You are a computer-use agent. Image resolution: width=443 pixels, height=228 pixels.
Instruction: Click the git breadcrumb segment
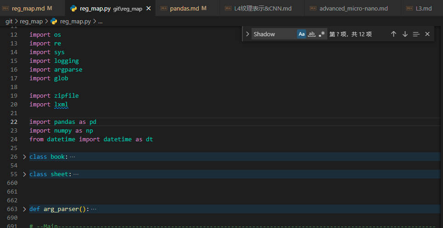[x=9, y=21]
